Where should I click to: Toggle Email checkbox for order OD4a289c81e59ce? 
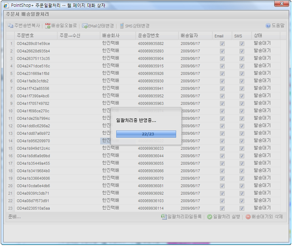[x=222, y=43]
